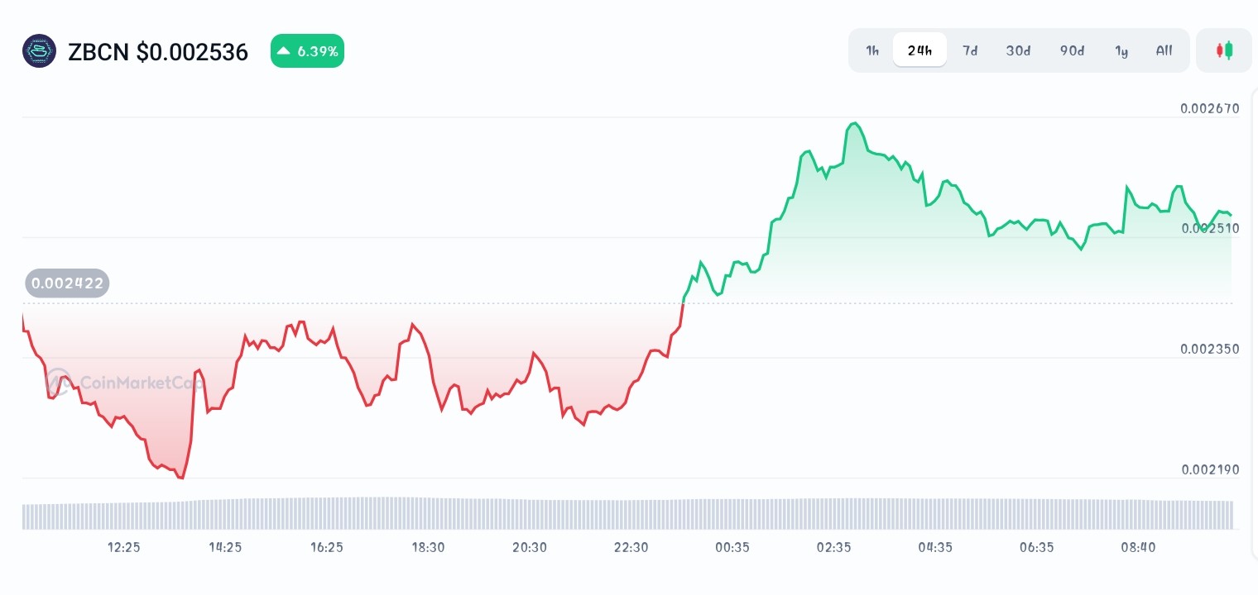
Task: Click the green 6.39% change badge
Action: [x=307, y=51]
